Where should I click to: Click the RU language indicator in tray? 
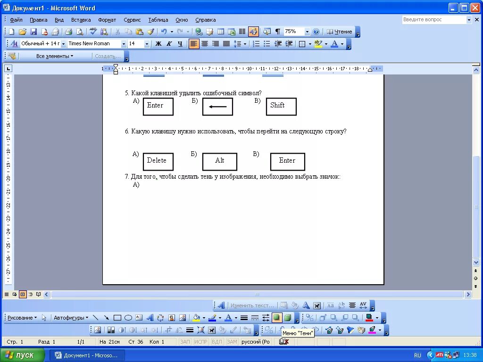pos(417,355)
